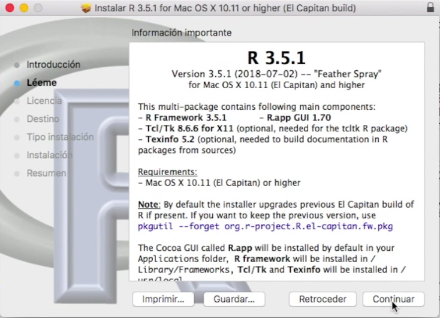440x318 pixels.
Task: Select the Tipo instalación step
Action: pyautogui.click(x=60, y=137)
